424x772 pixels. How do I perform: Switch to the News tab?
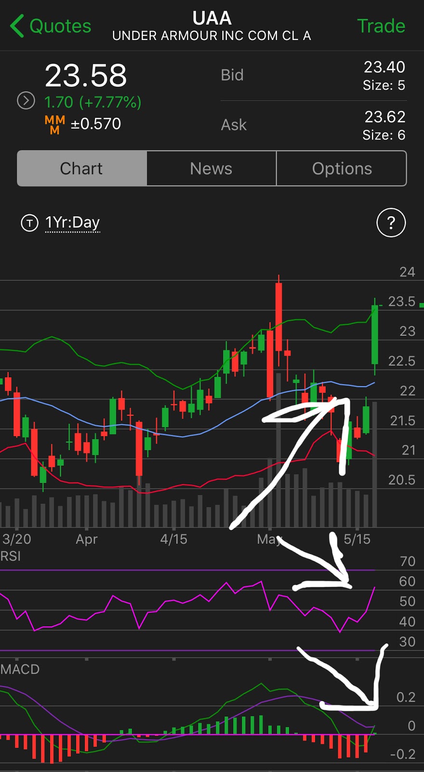tap(212, 168)
